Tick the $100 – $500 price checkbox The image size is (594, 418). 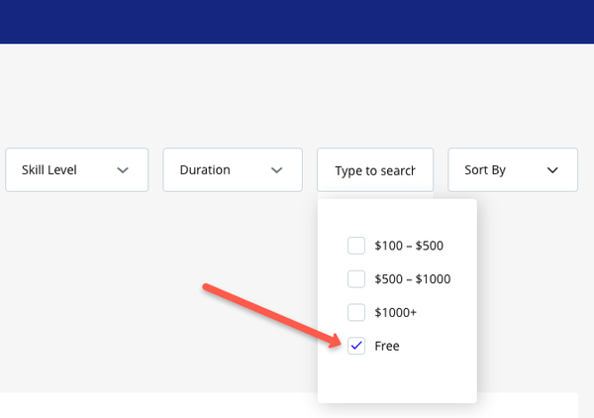pos(356,246)
